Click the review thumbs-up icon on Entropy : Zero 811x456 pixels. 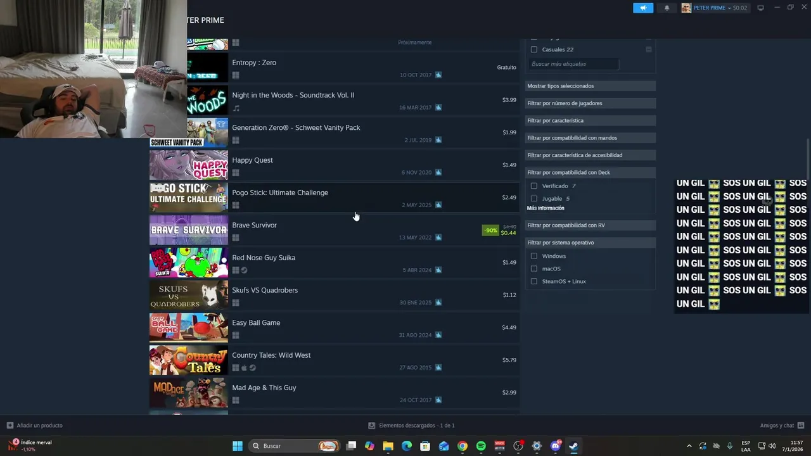point(438,75)
